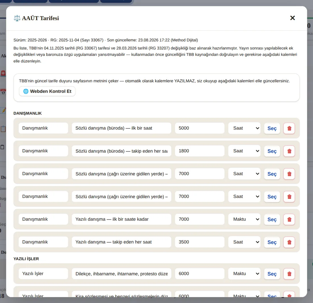
Task: Edit the 'Sözlü danışma (büroda) — ilk bir saat' description field
Action: tap(122, 128)
